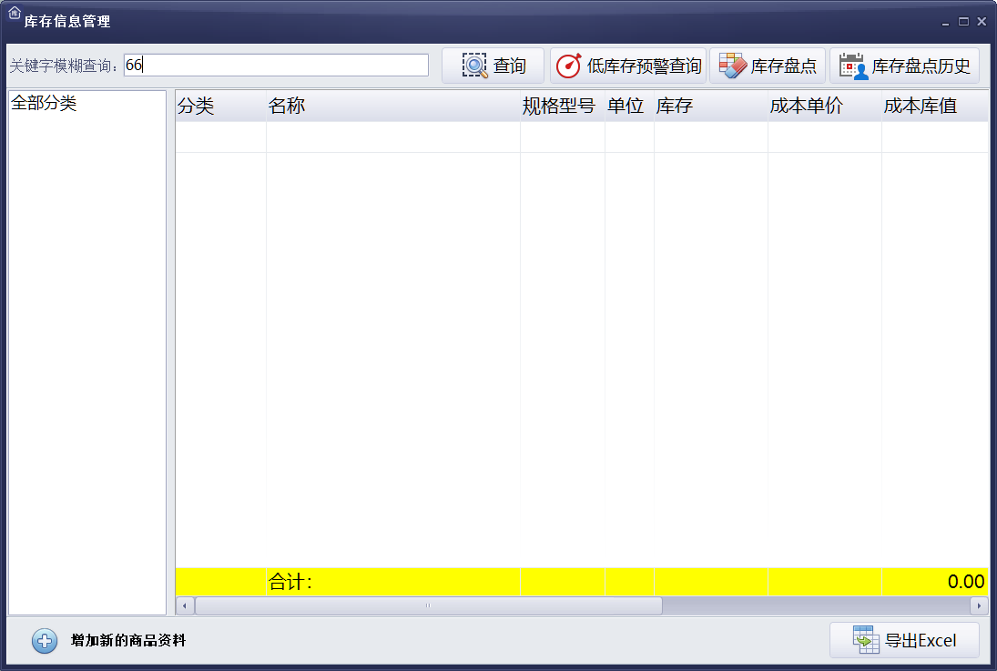997x671 pixels.
Task: Click the 规格型号 column header
Action: click(x=562, y=106)
